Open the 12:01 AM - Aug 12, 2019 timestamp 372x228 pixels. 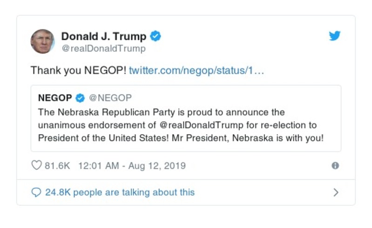[x=132, y=166]
